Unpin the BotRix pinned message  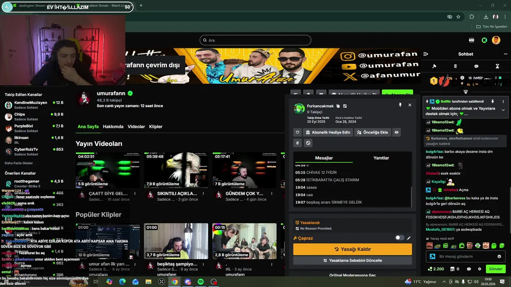pos(493,102)
